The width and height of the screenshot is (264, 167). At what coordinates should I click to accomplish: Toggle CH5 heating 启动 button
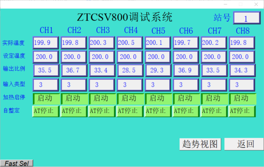158,99
